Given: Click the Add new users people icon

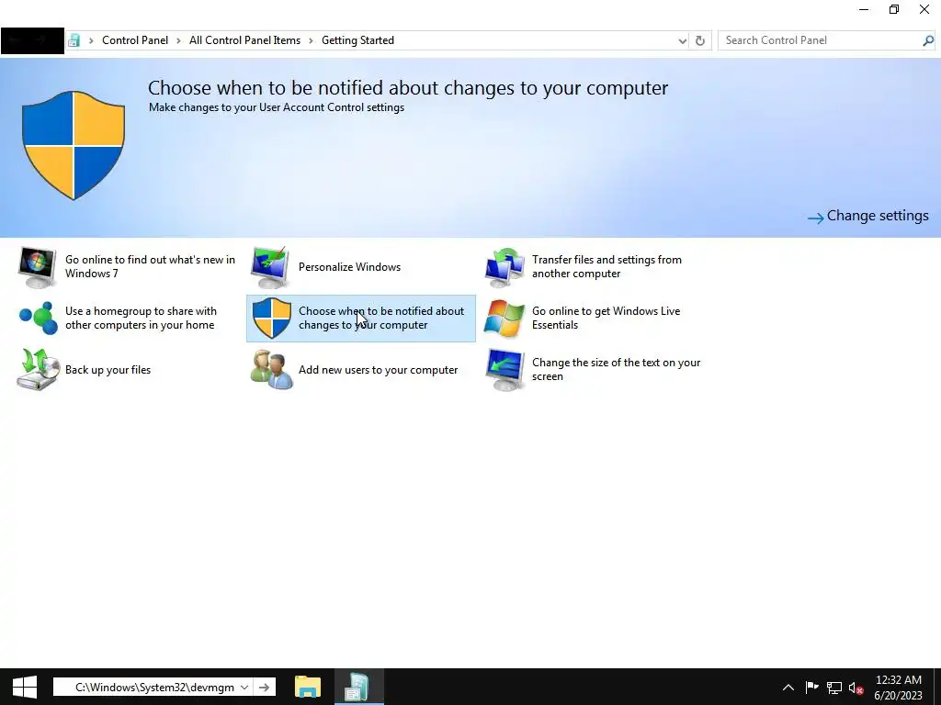Looking at the screenshot, I should tap(271, 370).
